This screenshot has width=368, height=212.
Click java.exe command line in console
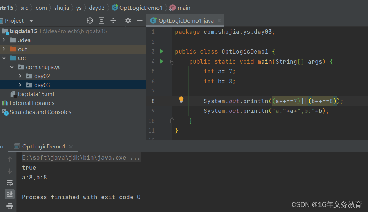[x=81, y=158]
